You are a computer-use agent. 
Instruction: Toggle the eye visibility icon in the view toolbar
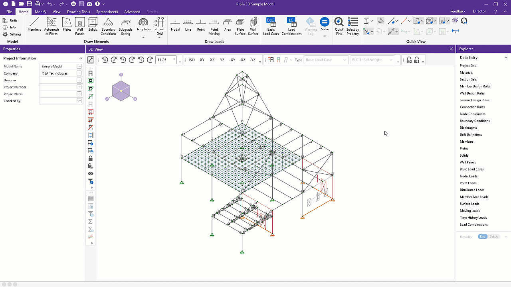click(x=90, y=173)
